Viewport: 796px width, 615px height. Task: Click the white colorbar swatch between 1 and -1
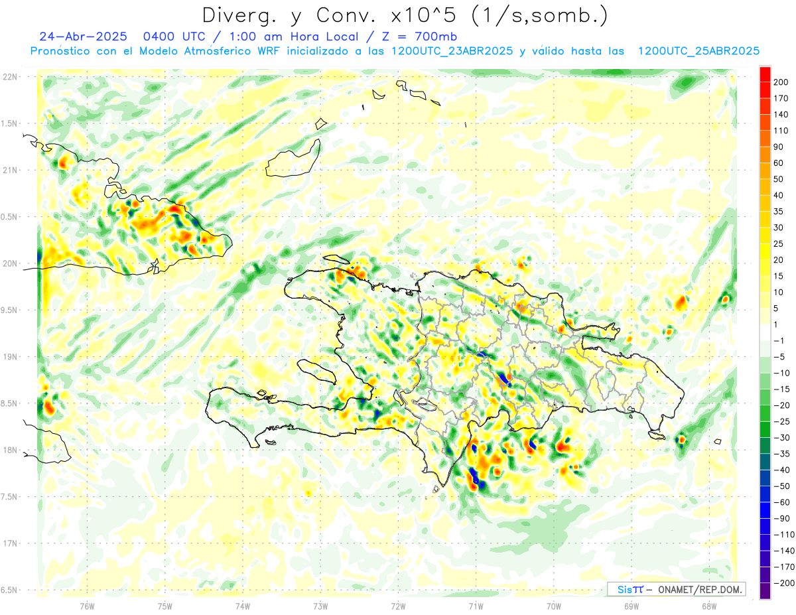click(x=765, y=333)
